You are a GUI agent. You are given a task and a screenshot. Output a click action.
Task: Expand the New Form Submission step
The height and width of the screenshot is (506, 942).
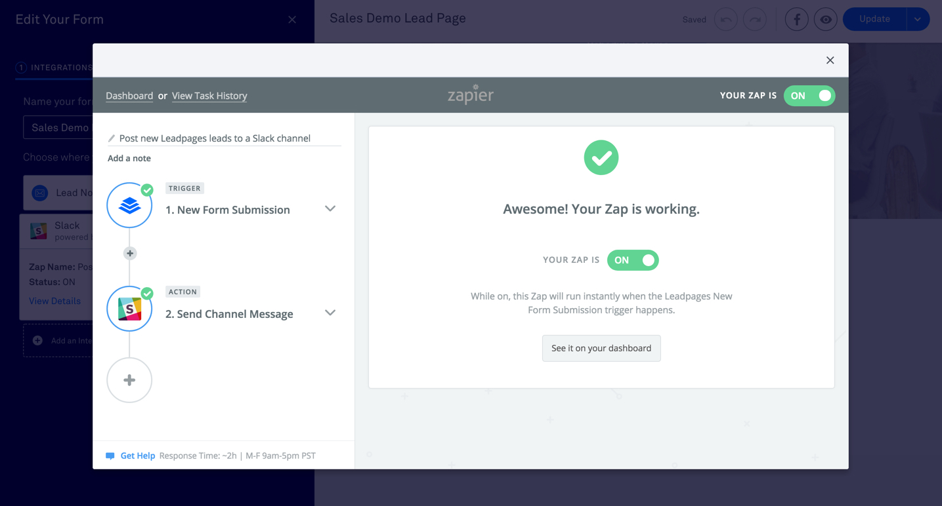(x=330, y=208)
